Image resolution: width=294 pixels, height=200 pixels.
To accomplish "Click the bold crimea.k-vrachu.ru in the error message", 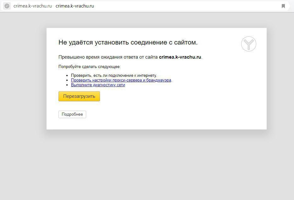I will tap(180, 57).
